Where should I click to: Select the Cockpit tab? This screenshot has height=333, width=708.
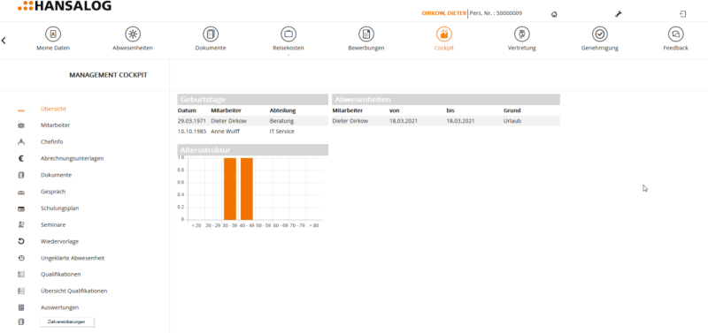coord(444,39)
